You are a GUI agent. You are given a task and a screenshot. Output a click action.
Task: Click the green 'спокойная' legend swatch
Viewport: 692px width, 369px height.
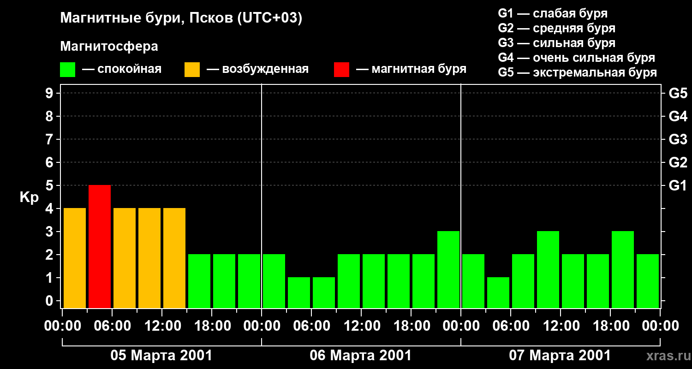click(68, 70)
